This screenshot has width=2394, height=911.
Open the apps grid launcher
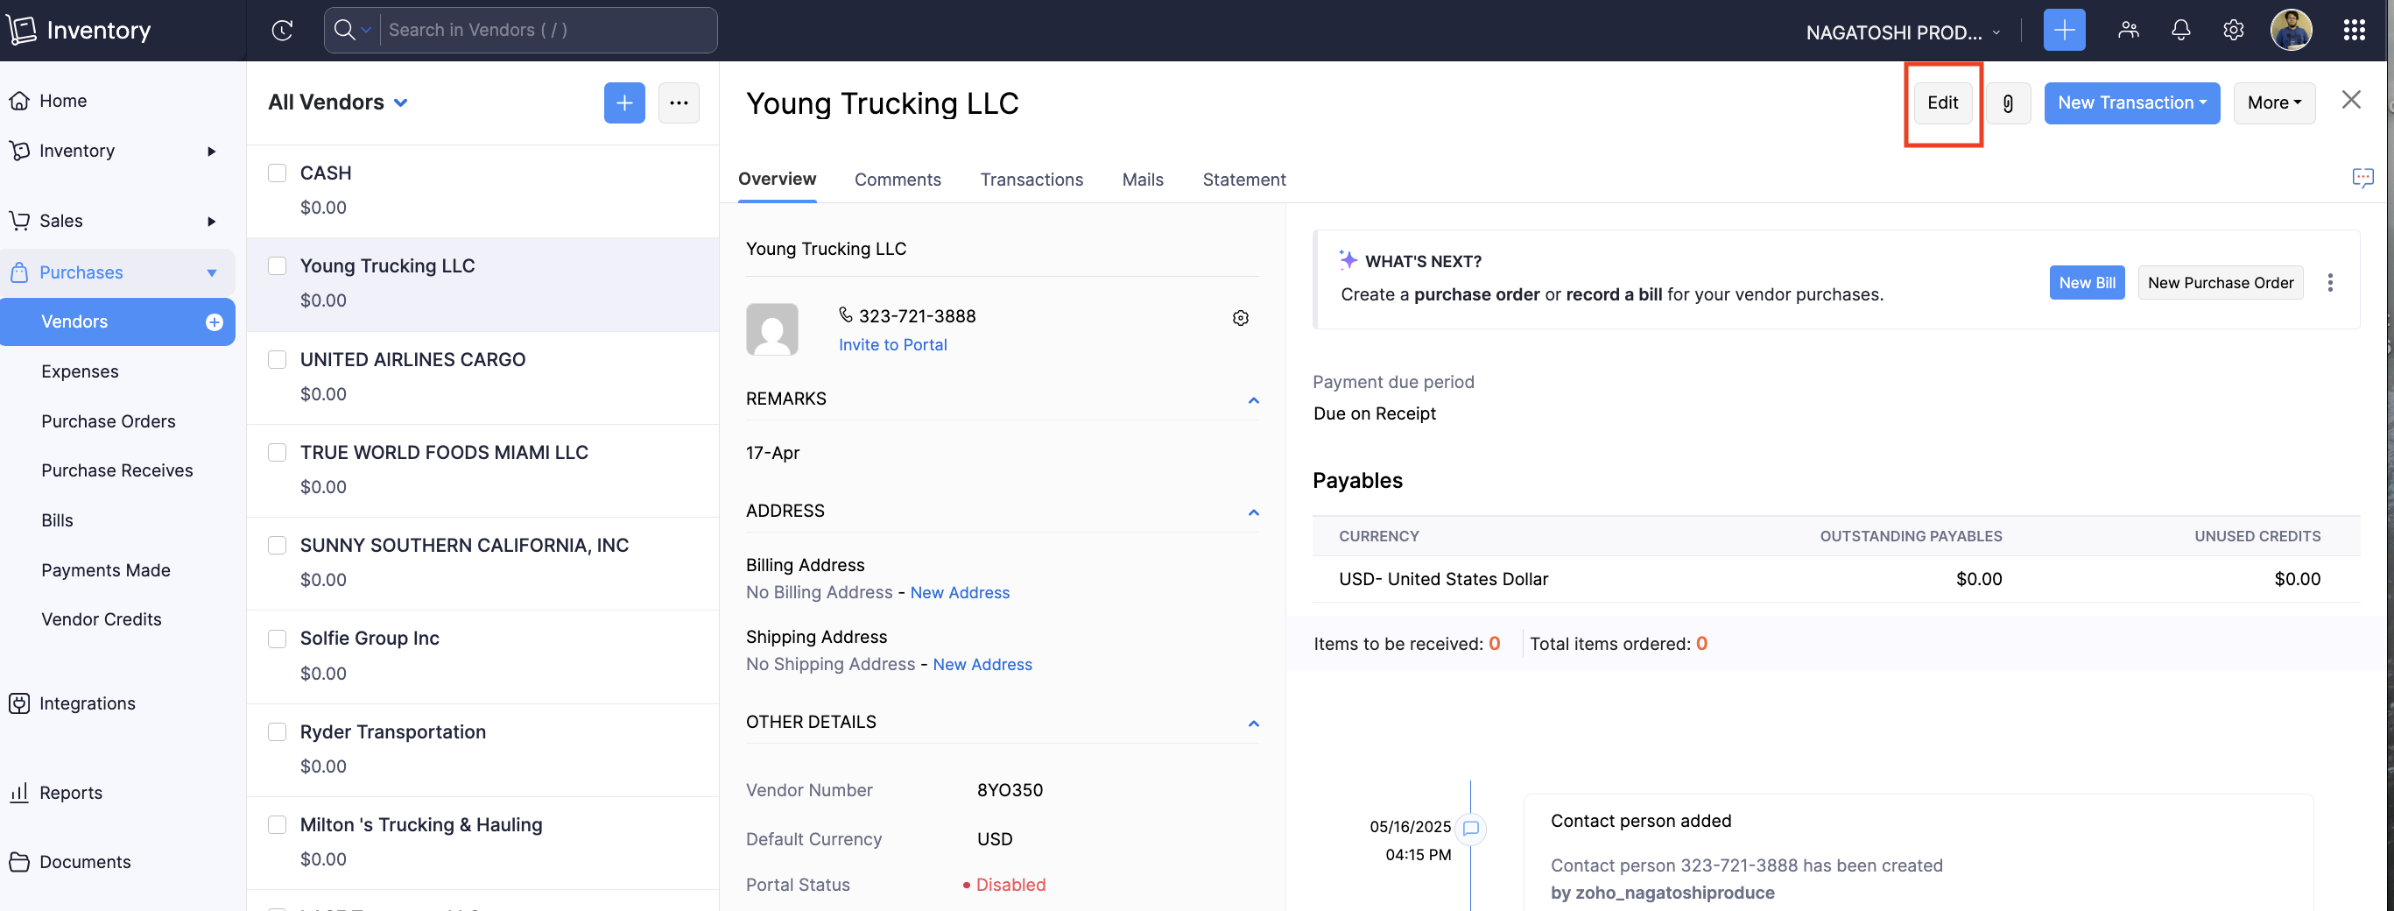pyautogui.click(x=2353, y=31)
